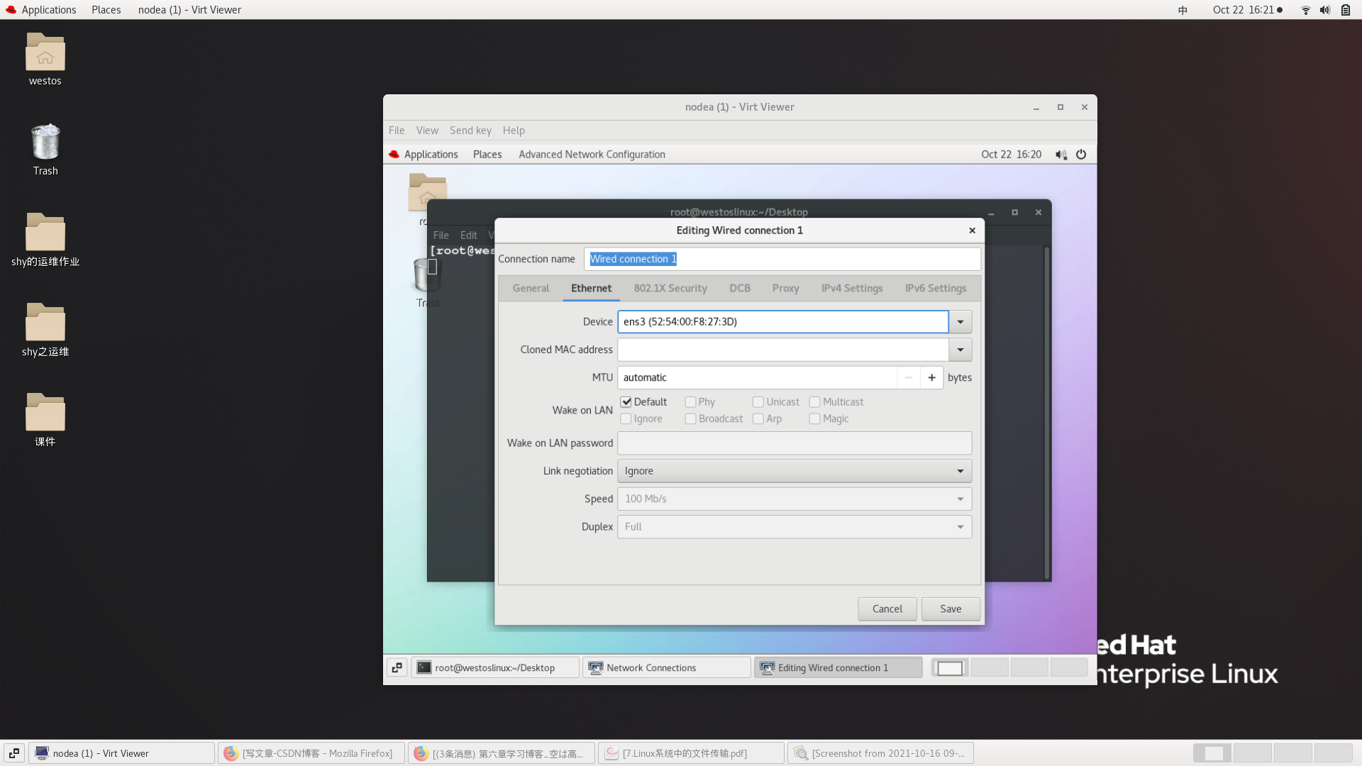
Task: Switch to the IPv6 Settings tab
Action: 936,289
